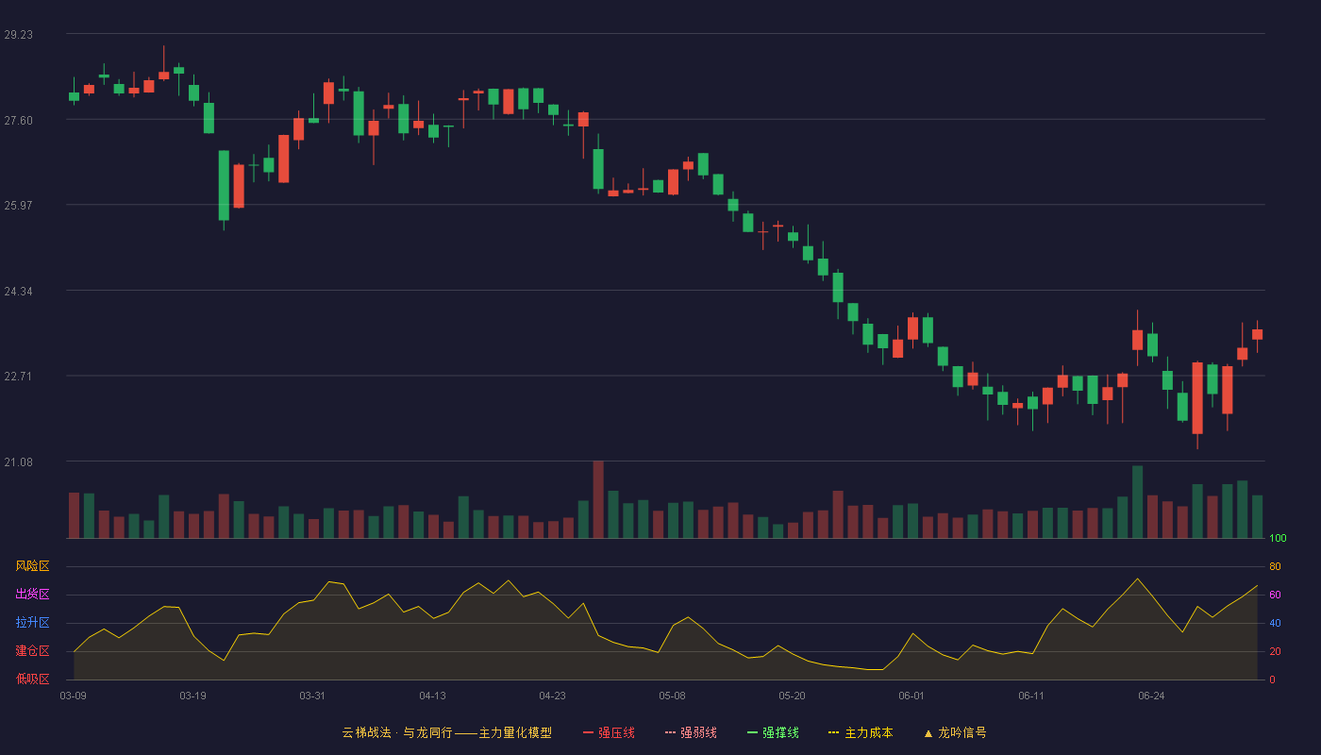
Task: Select the 出货区 zone label
Action: pyautogui.click(x=32, y=595)
